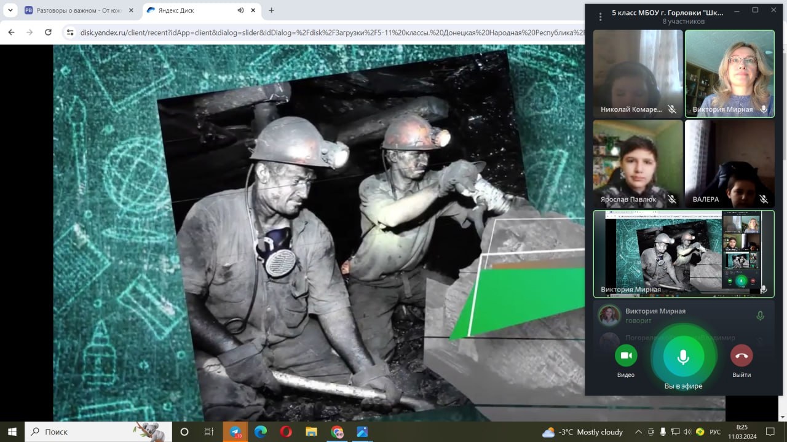Open the clock showing 8:25

click(742, 432)
